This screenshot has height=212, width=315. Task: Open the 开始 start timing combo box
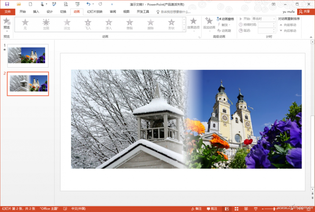point(264,19)
